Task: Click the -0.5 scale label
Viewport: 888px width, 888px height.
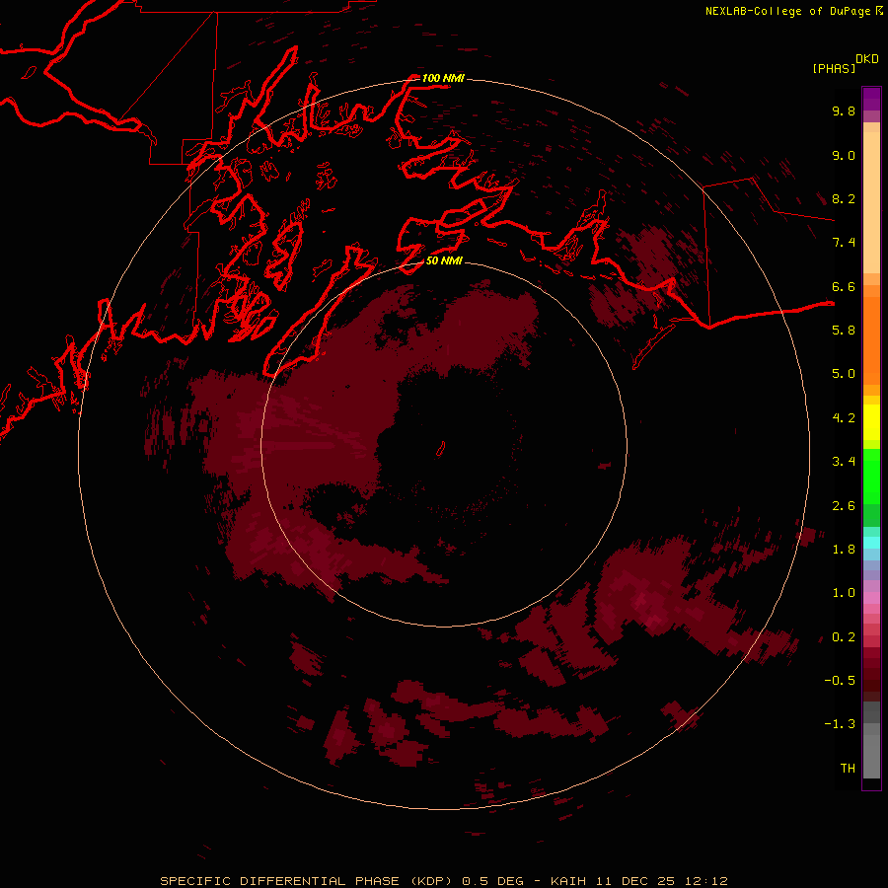Action: (x=840, y=681)
